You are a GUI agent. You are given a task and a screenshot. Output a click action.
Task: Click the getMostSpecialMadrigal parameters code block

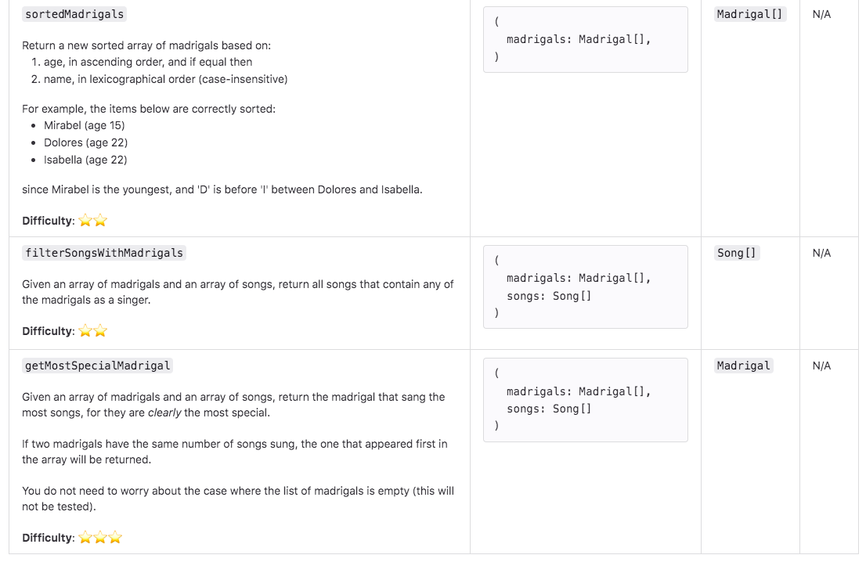(x=586, y=400)
